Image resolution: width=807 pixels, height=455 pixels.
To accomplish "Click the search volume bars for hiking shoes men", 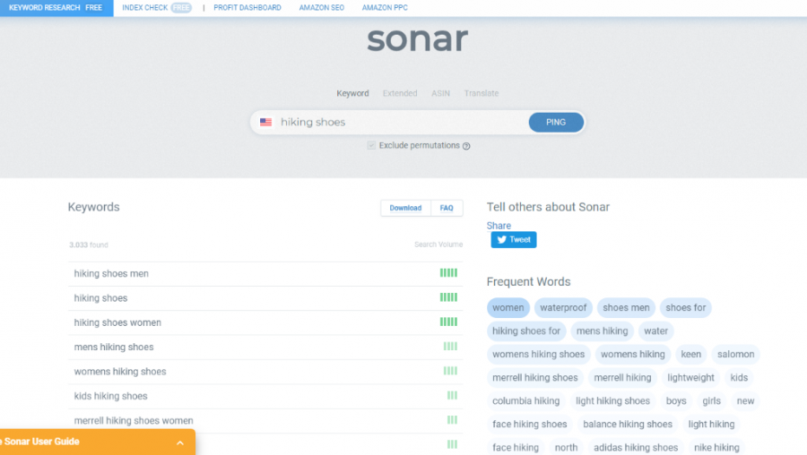I will coord(448,273).
